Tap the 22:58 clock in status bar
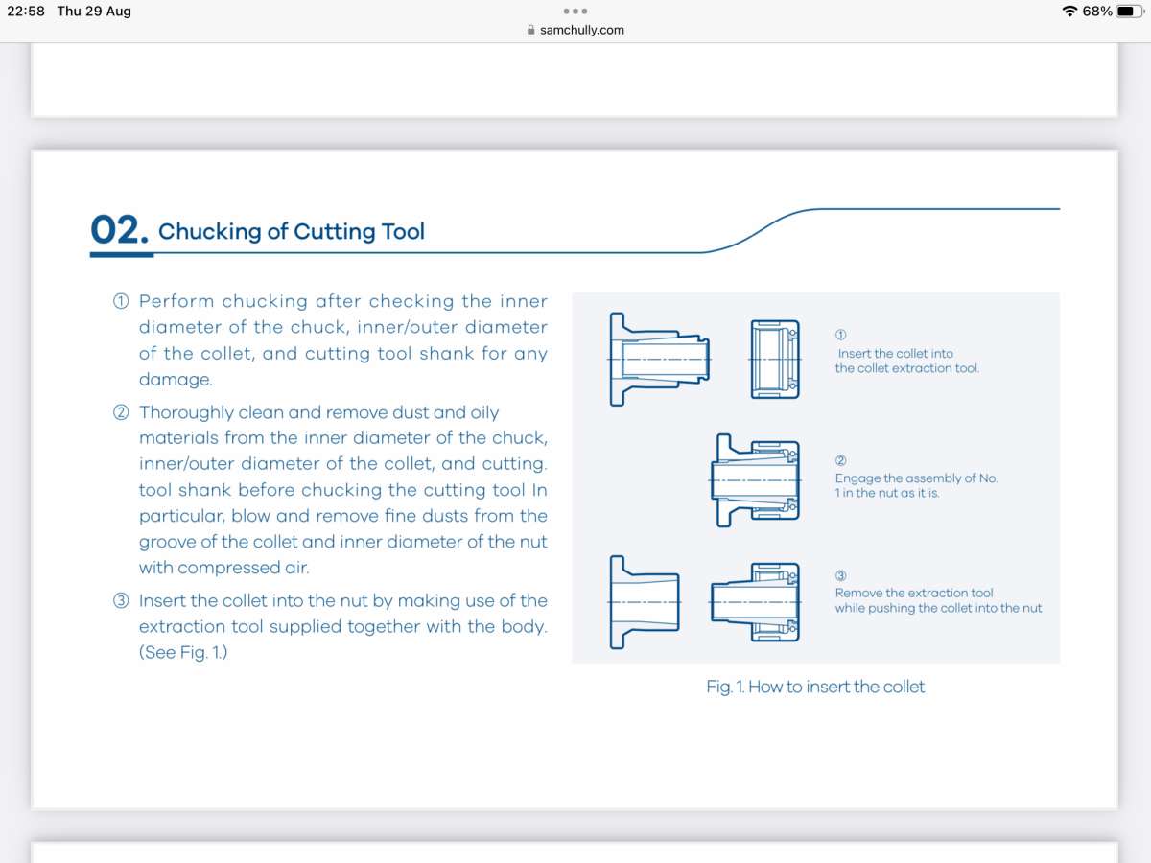Viewport: 1151px width, 863px height. (x=27, y=12)
